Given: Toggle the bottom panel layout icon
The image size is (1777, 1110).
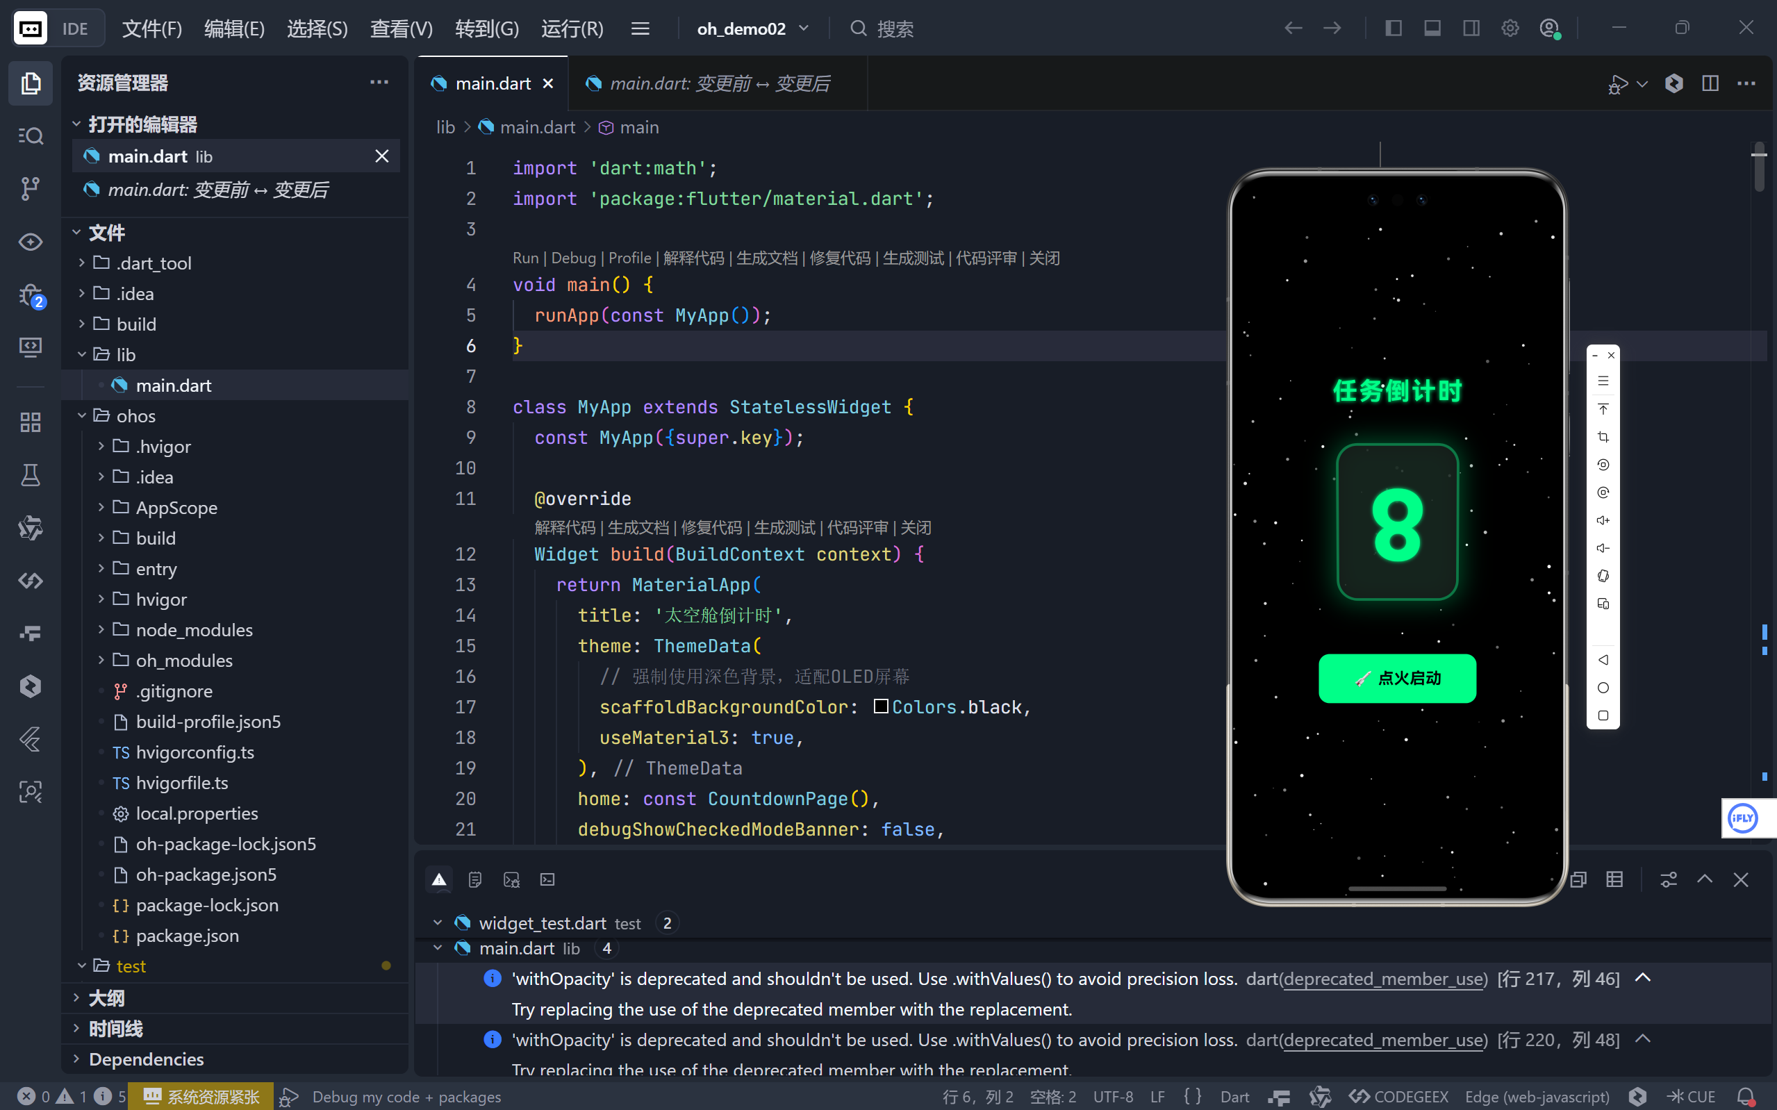Looking at the screenshot, I should pyautogui.click(x=1432, y=28).
